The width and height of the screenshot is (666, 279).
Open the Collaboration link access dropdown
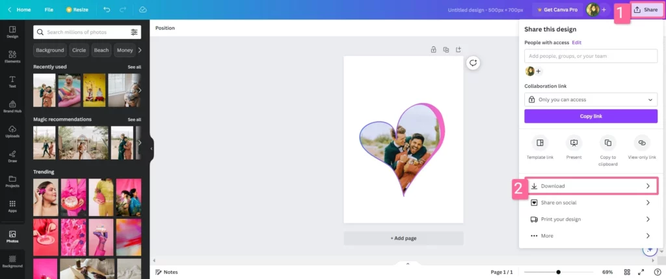pyautogui.click(x=591, y=100)
